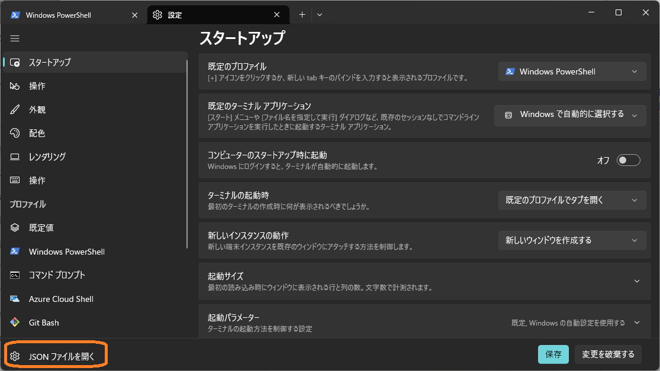Image resolution: width=660 pixels, height=371 pixels.
Task: Open 既定のプロファイルでタブを開く dropdown
Action: pyautogui.click(x=572, y=200)
